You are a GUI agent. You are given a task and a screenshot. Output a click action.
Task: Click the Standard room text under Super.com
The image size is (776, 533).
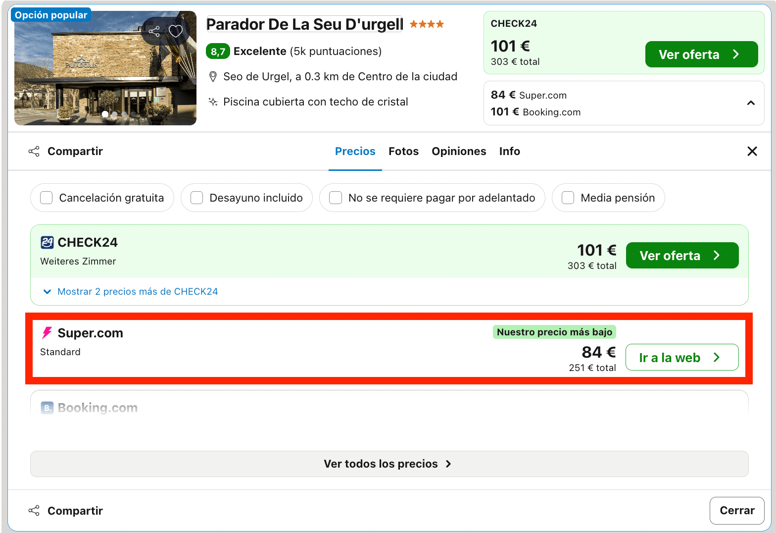pos(60,352)
